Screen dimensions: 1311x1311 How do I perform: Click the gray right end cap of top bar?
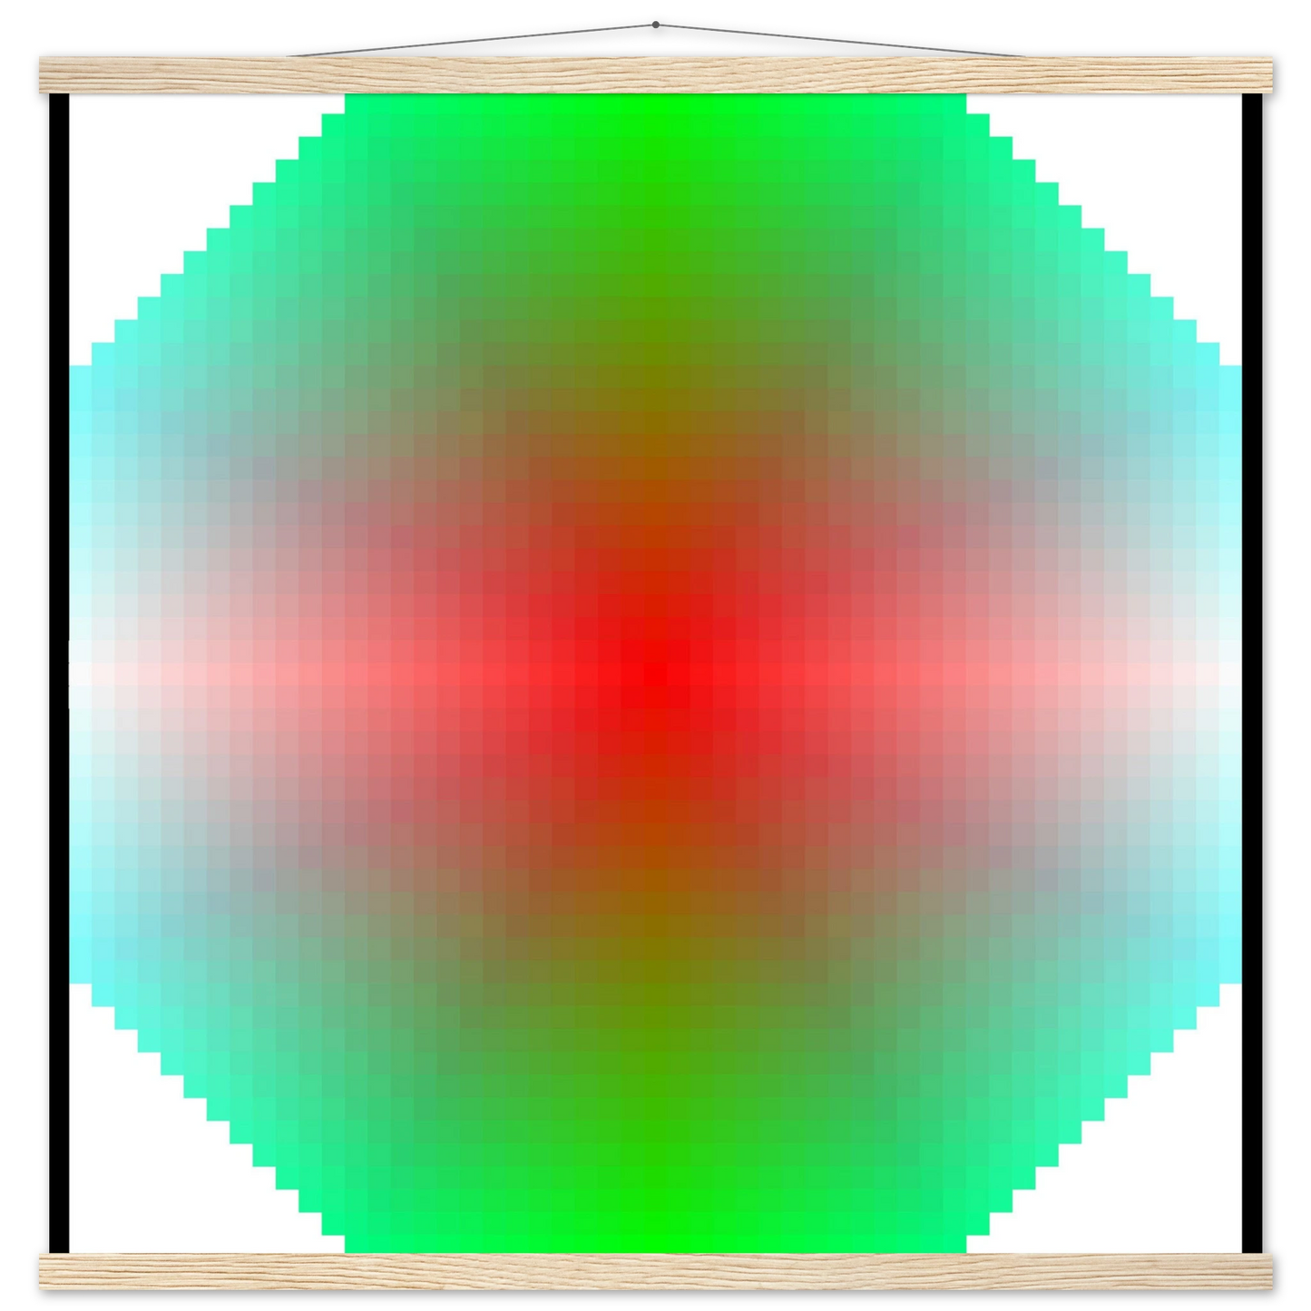pos(1279,73)
